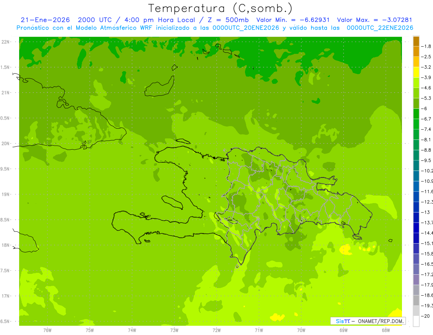This screenshot has height=335, width=433.
Task: Click the "70W" longitude label
Action: [301, 330]
